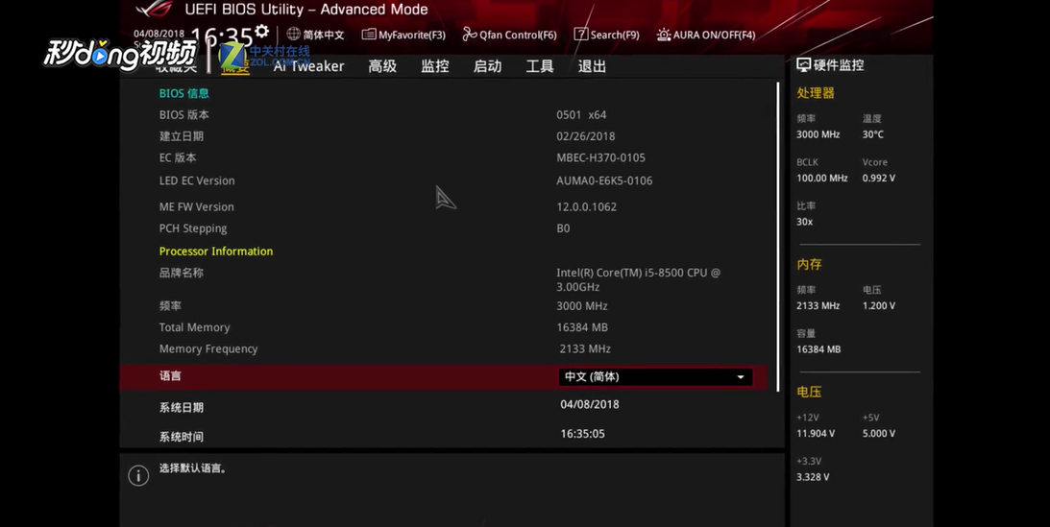The image size is (1050, 527).
Task: Click the +3.3V reading 3.328 V
Action: click(x=813, y=477)
